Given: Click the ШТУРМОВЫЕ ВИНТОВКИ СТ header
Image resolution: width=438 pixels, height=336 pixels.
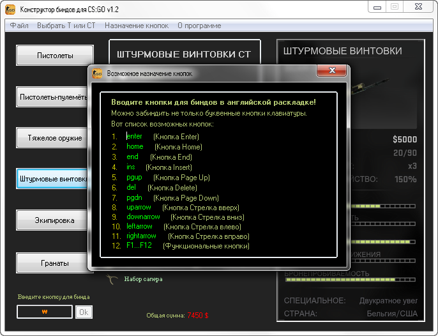Looking at the screenshot, I should tap(184, 54).
